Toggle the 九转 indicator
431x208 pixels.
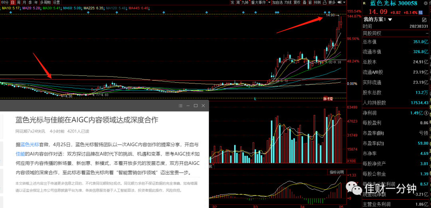point(245,2)
